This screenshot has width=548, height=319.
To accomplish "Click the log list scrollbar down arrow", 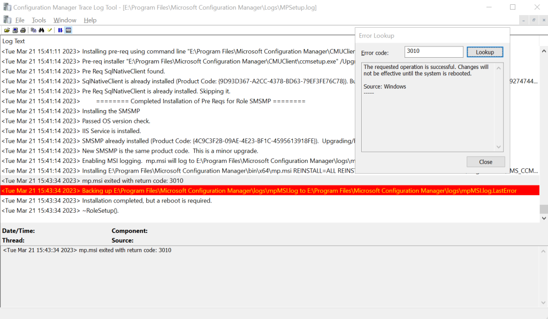I will [x=544, y=218].
